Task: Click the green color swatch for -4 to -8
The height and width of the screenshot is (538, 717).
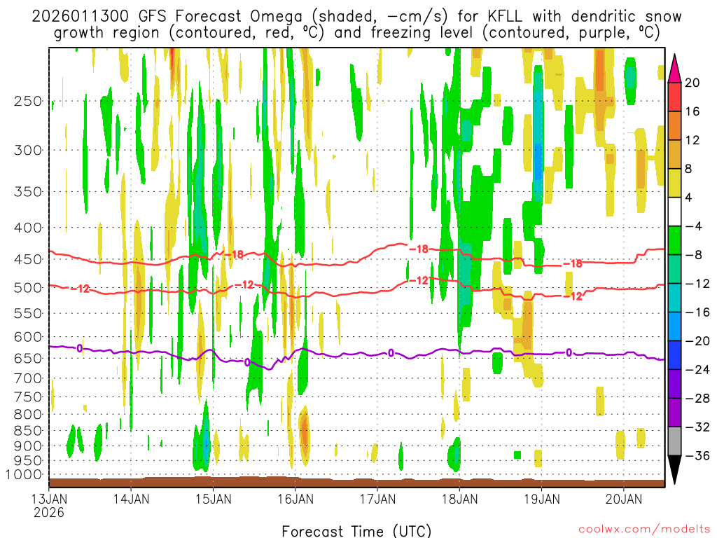Action: click(674, 240)
